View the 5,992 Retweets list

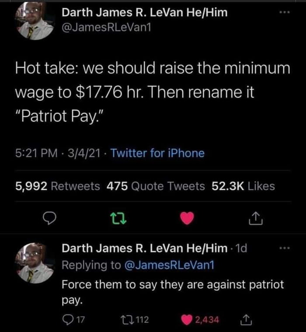(x=57, y=186)
